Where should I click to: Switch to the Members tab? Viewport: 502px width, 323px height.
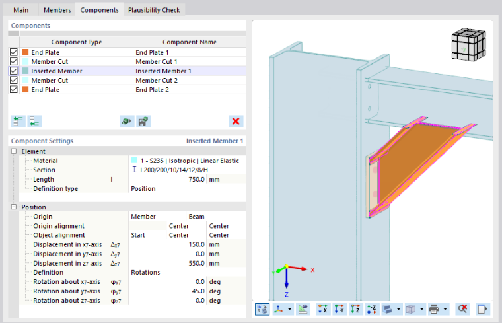(57, 10)
